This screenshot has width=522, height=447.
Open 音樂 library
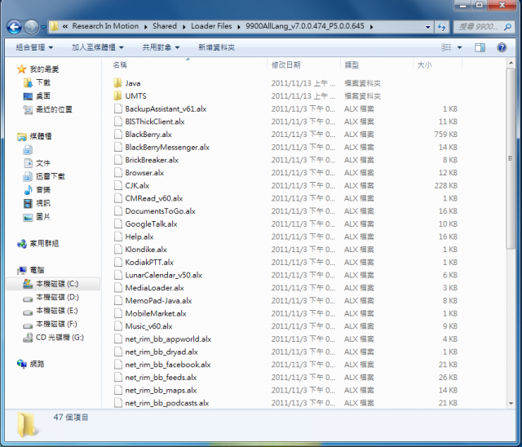[37, 190]
